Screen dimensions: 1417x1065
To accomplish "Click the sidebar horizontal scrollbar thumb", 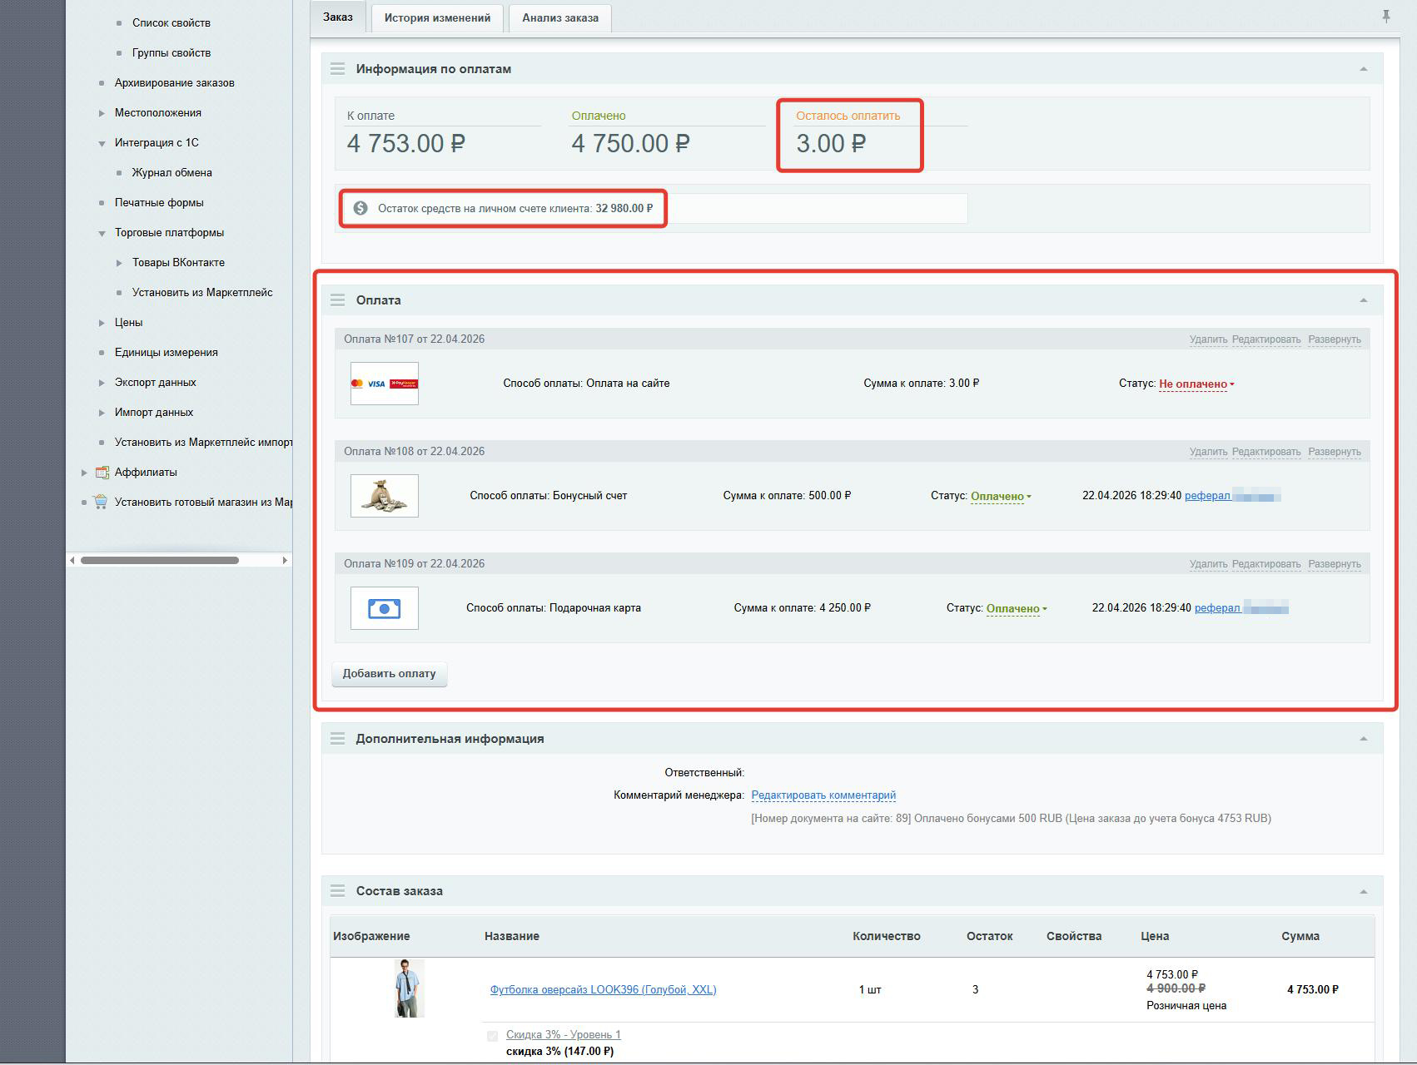I will click(x=160, y=560).
